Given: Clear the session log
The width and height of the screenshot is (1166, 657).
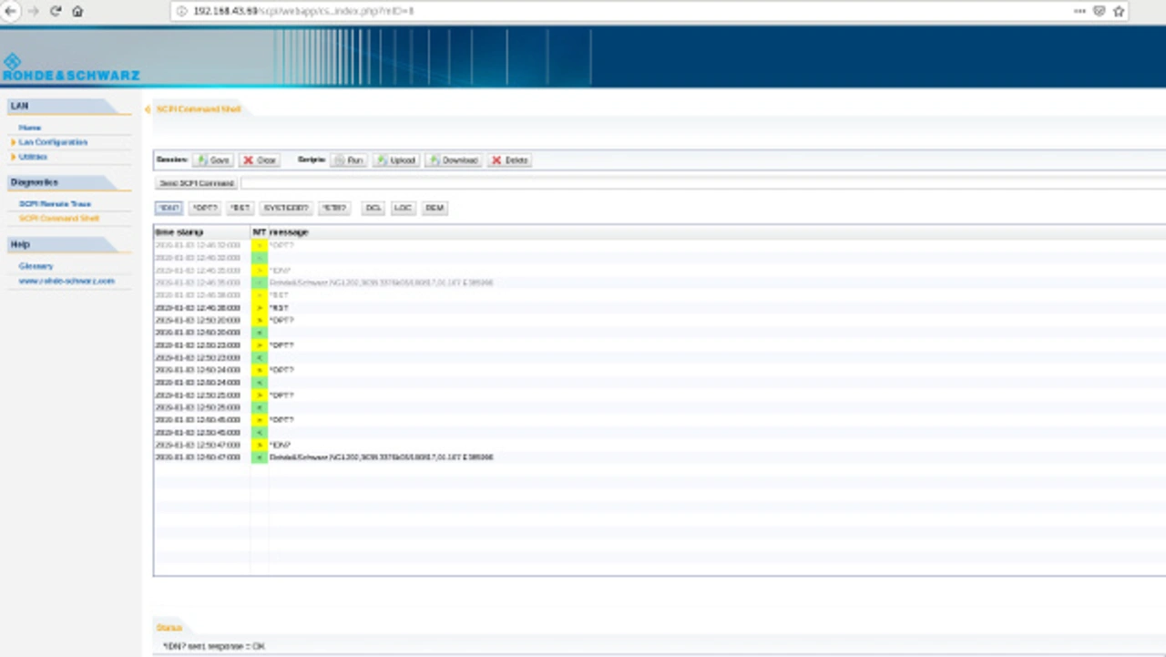Looking at the screenshot, I should coord(260,160).
